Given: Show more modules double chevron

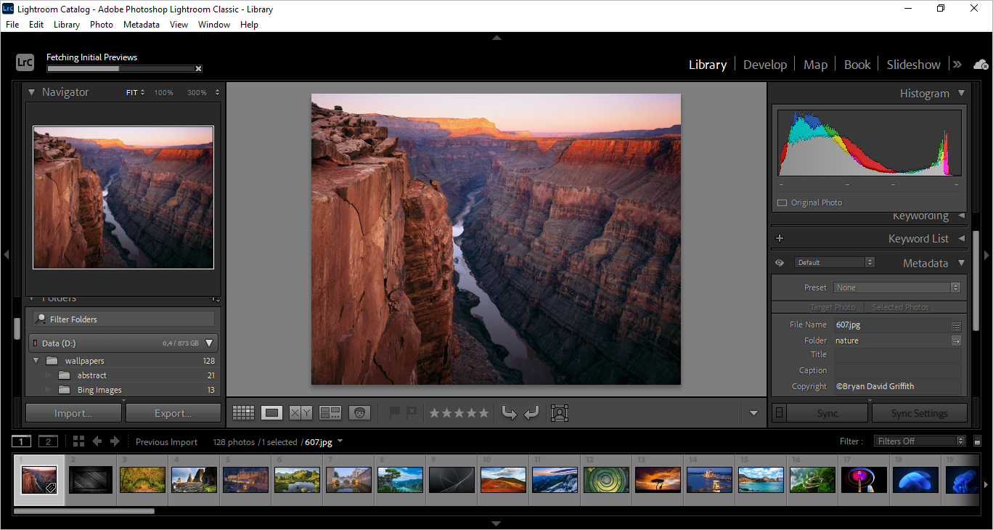Looking at the screenshot, I should tap(957, 65).
